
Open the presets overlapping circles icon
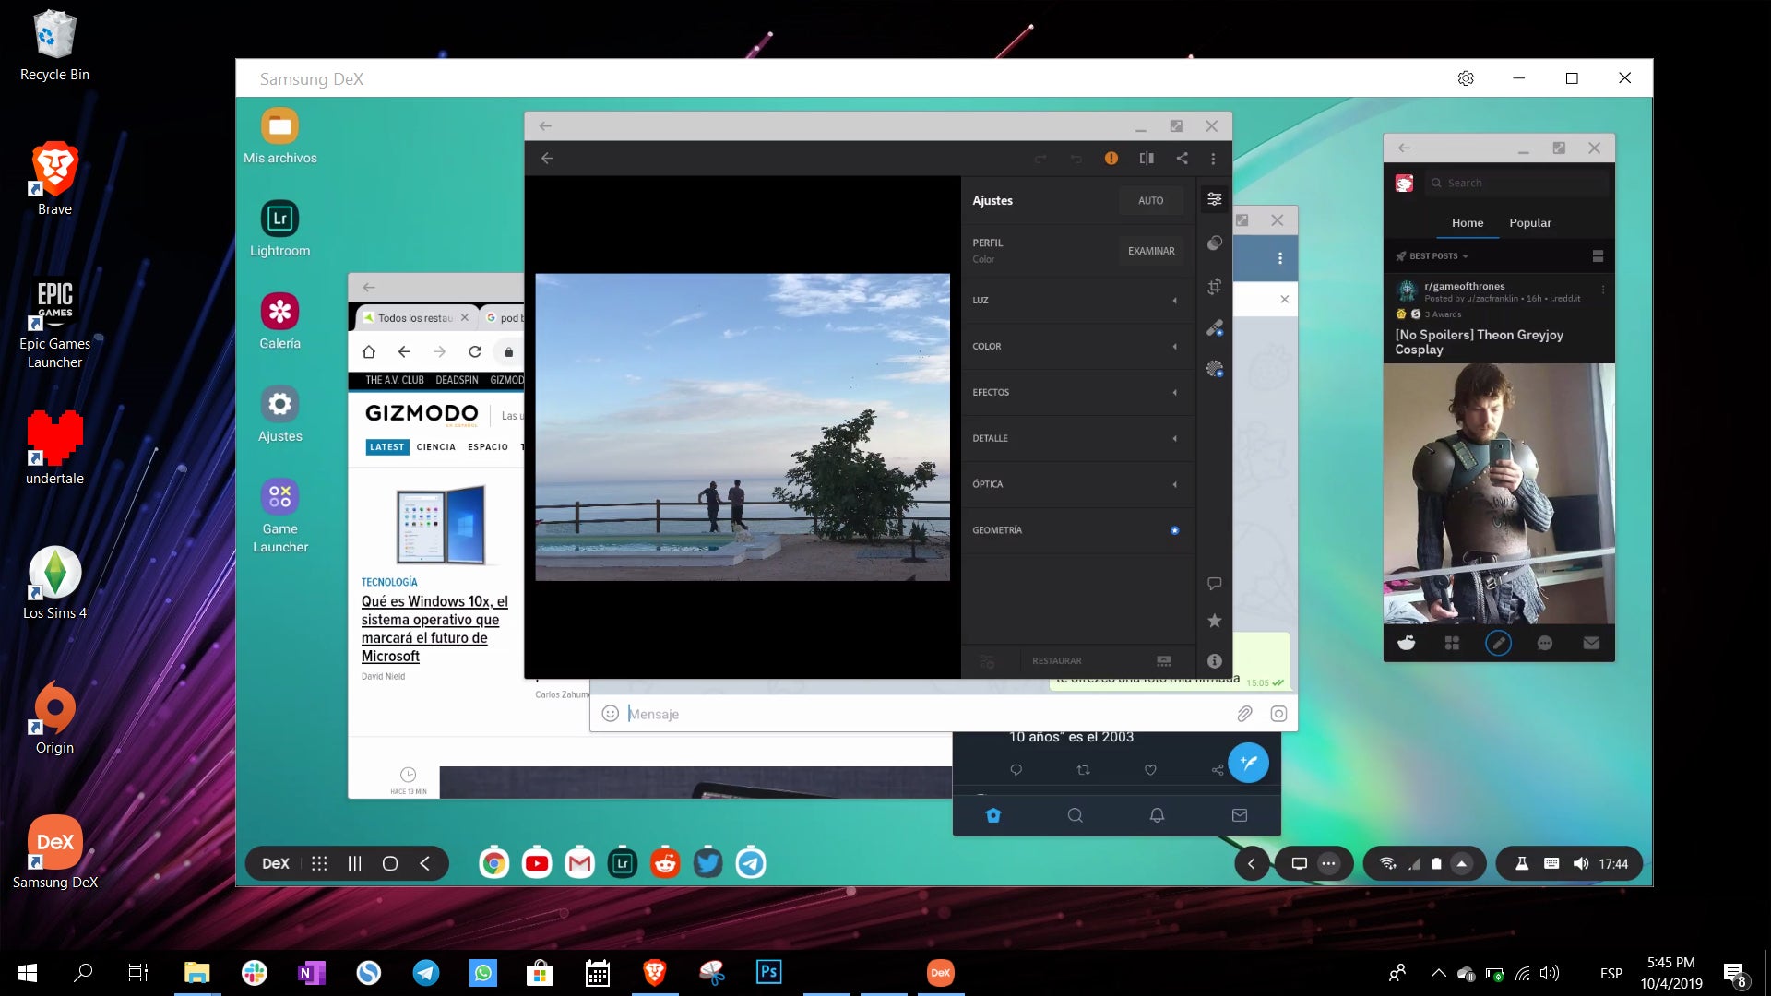point(1215,243)
